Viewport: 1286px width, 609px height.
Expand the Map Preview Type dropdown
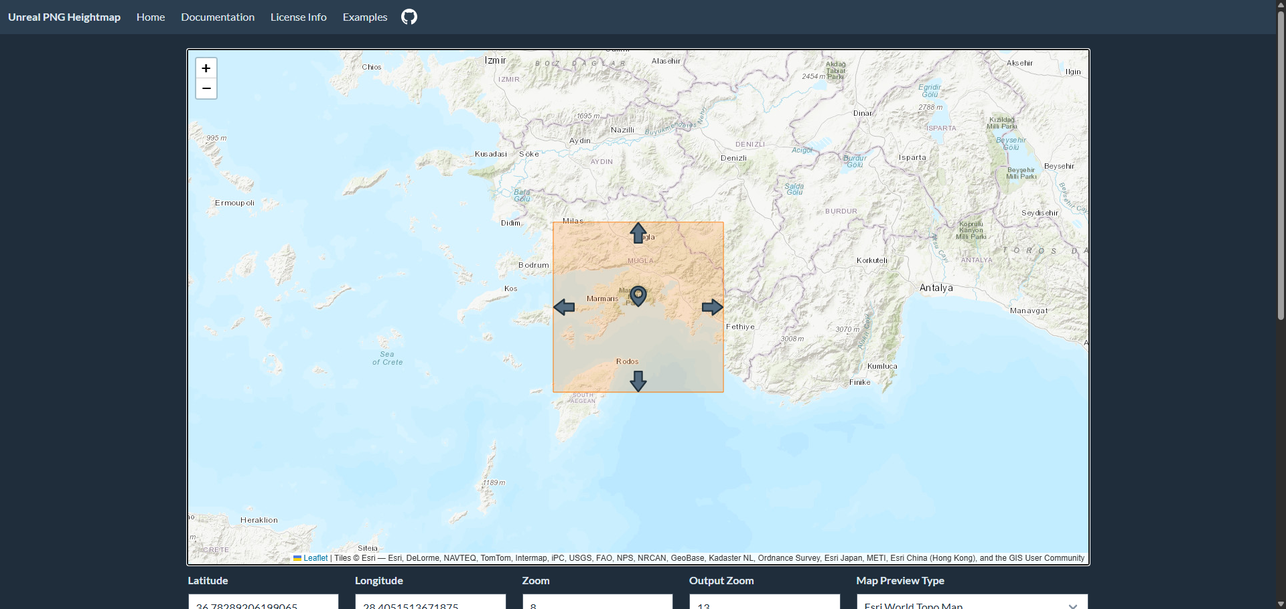point(972,602)
